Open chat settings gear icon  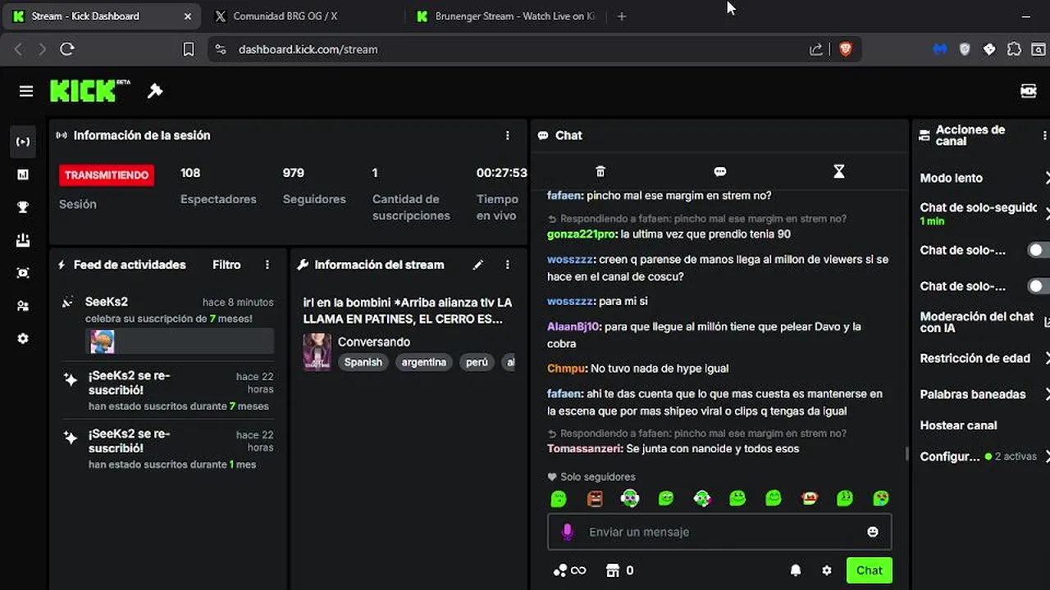click(x=827, y=570)
